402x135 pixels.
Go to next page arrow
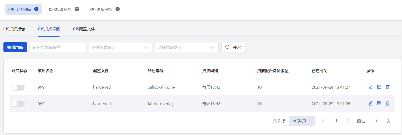[349, 121]
